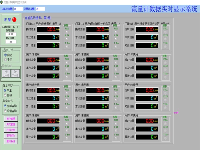Click the app icon in the title bar
Screen dimensions: 200x150
point(2,2)
